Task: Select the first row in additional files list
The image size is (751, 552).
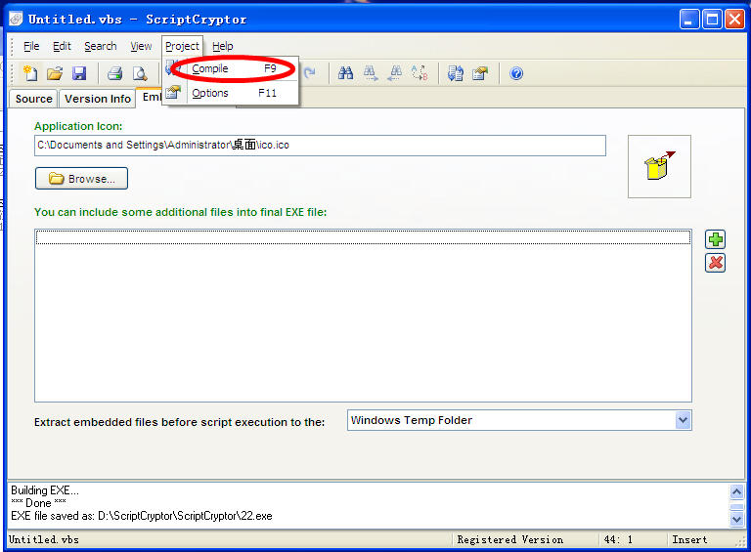Action: pyautogui.click(x=363, y=237)
